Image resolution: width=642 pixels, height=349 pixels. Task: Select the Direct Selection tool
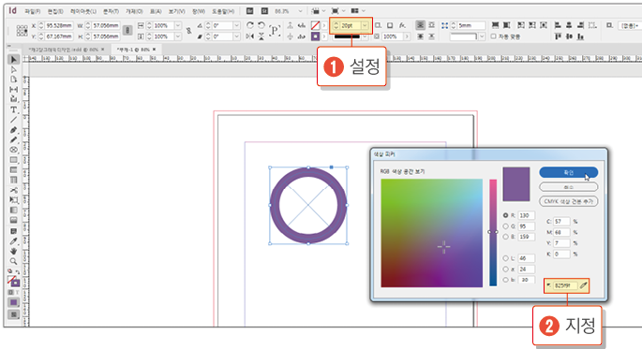coord(13,69)
